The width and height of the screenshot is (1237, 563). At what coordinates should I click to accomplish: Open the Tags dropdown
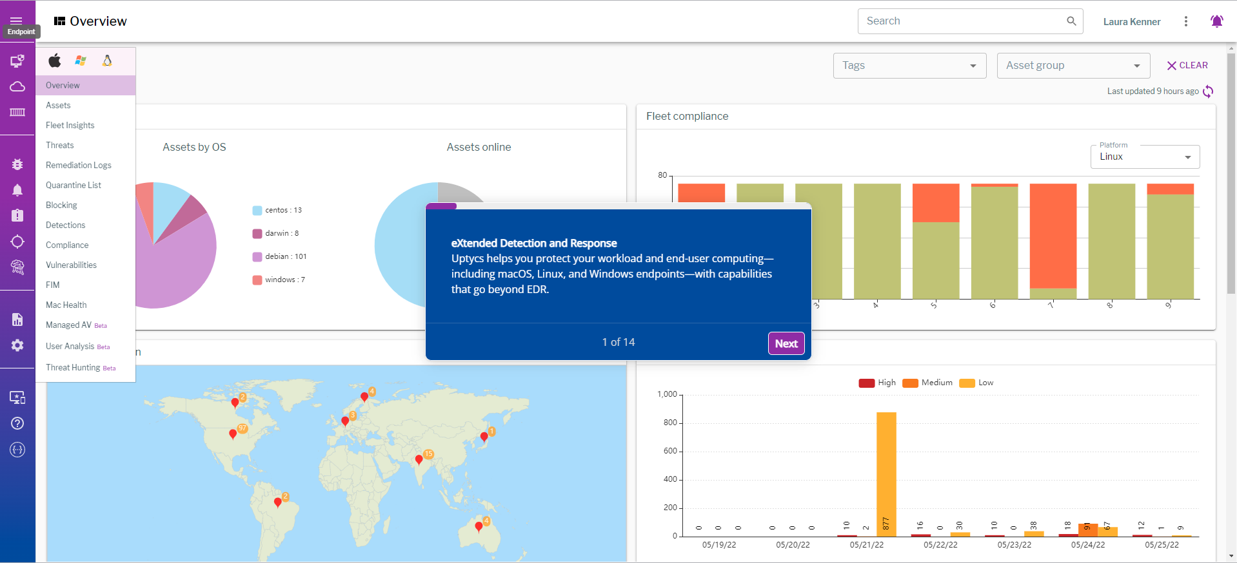click(909, 66)
